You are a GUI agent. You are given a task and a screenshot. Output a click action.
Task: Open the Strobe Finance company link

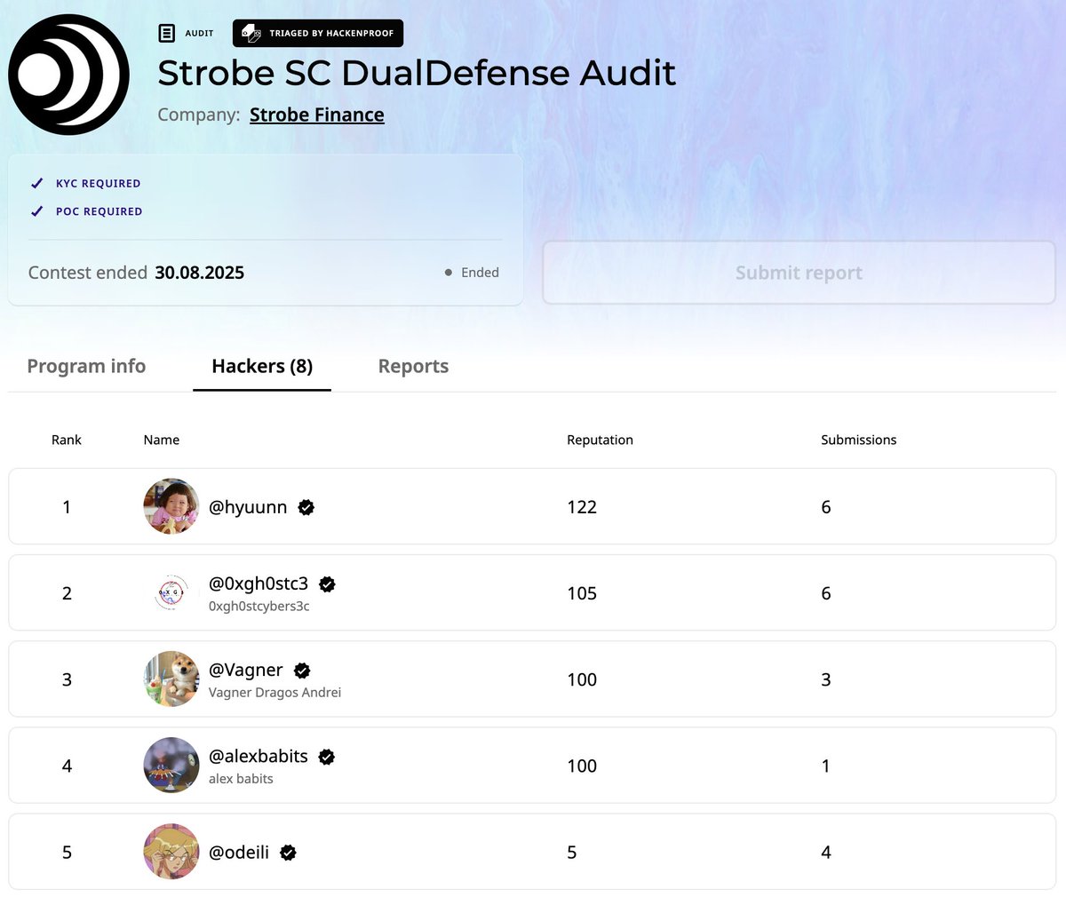pyautogui.click(x=317, y=115)
